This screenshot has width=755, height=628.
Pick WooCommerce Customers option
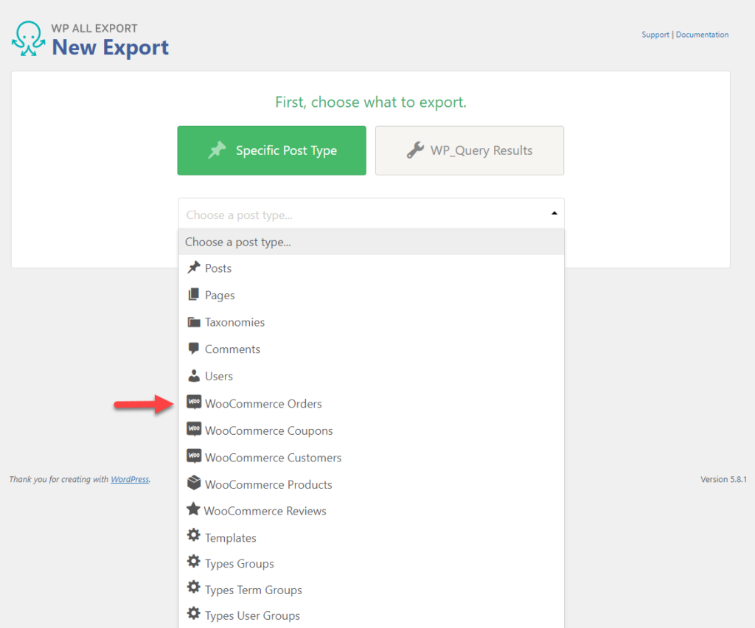pos(371,457)
